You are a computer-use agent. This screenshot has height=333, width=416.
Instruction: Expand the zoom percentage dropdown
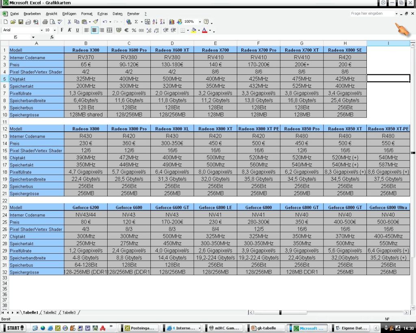point(200,22)
